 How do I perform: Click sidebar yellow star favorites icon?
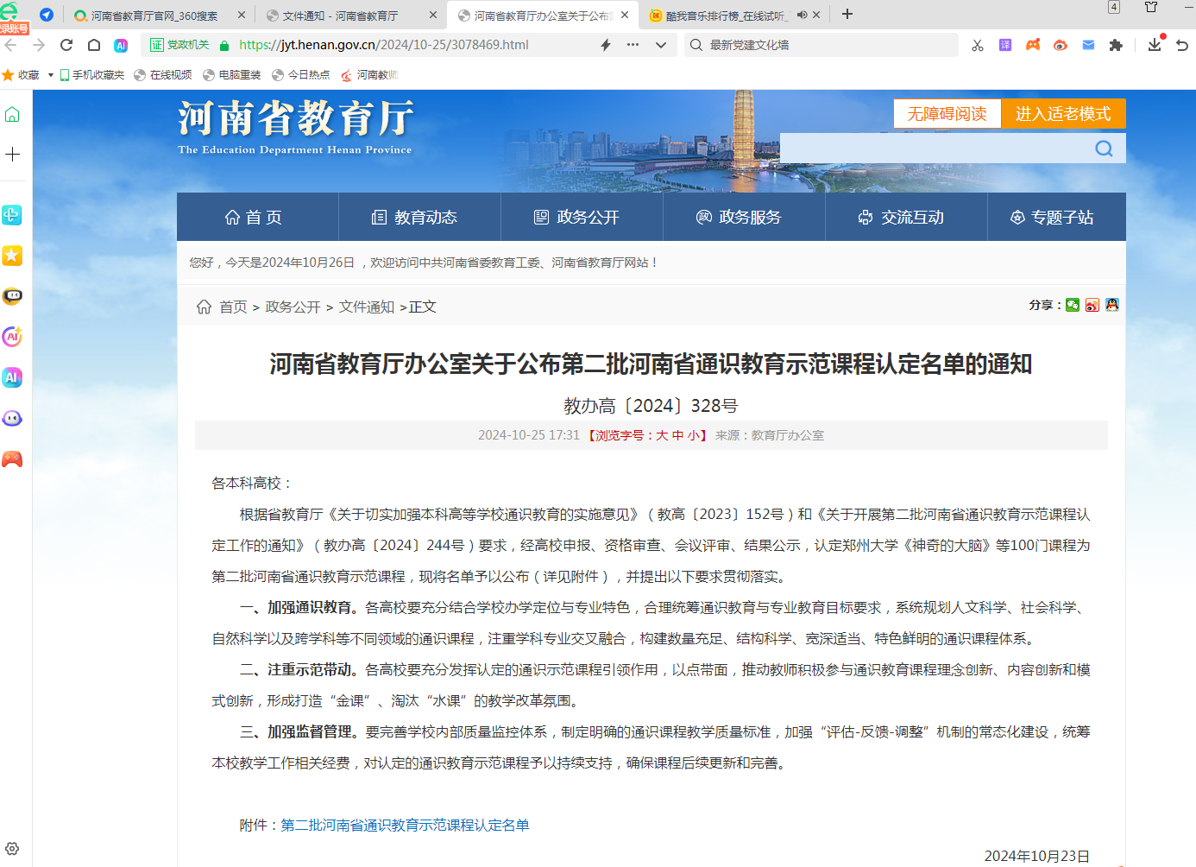pyautogui.click(x=12, y=256)
